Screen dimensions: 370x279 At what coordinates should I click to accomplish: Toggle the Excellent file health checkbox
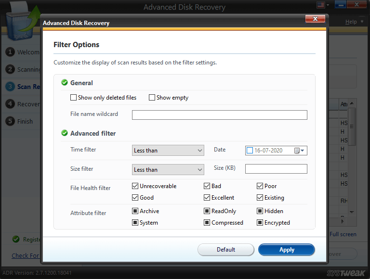click(207, 198)
